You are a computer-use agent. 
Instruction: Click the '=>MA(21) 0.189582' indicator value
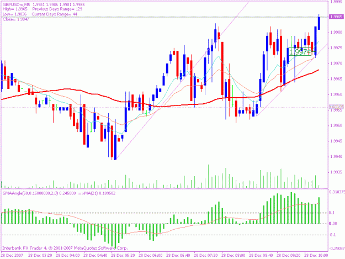(97, 193)
